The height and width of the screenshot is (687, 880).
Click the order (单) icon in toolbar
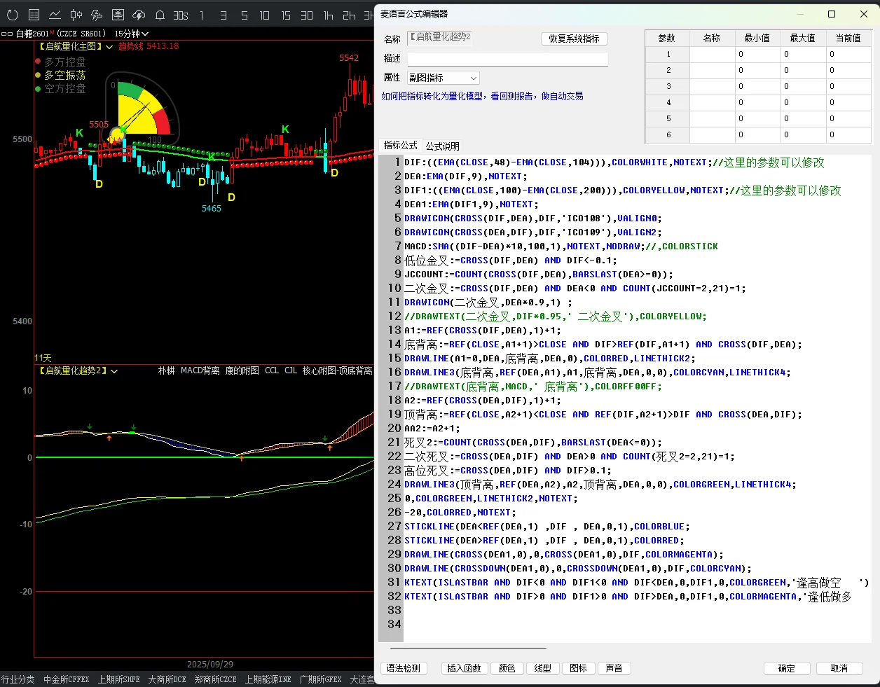click(118, 15)
